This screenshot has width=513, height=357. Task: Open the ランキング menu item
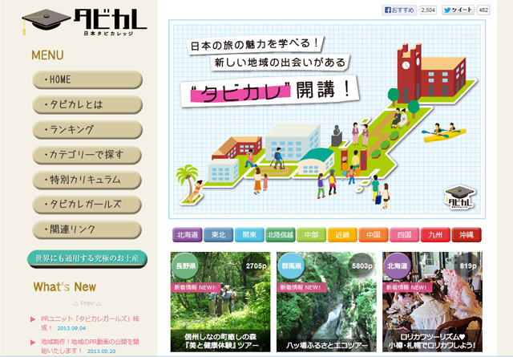coord(87,130)
